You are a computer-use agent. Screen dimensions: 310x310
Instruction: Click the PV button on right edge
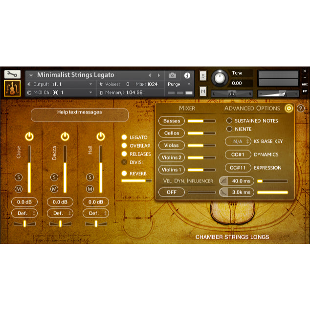[305, 91]
